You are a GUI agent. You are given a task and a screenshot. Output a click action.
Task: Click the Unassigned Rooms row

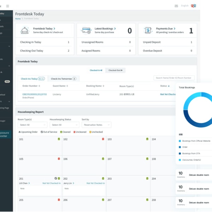click(106, 42)
